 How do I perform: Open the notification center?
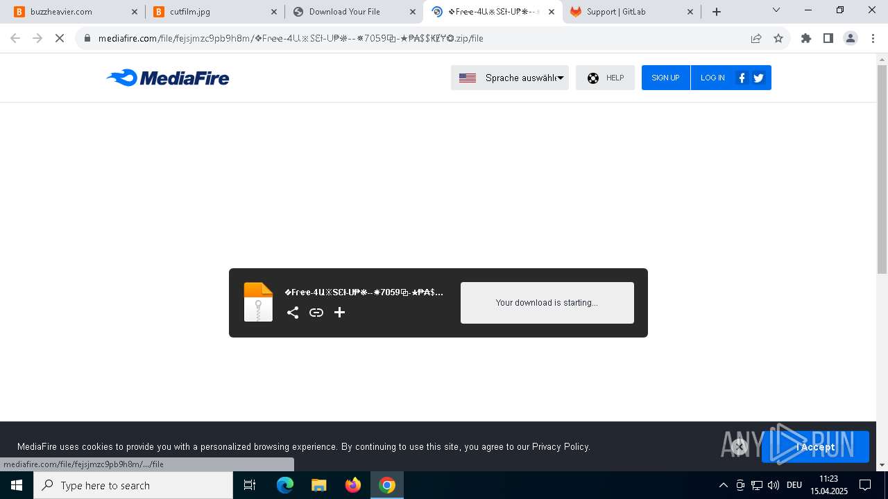point(865,485)
